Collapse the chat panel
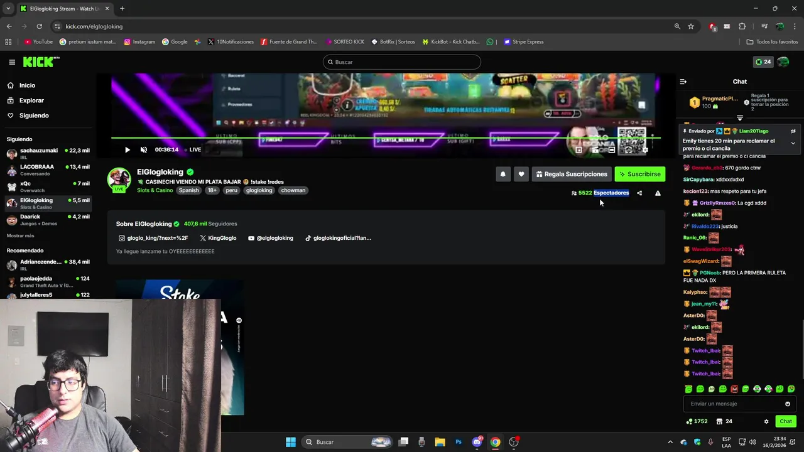The width and height of the screenshot is (804, 452). point(683,82)
